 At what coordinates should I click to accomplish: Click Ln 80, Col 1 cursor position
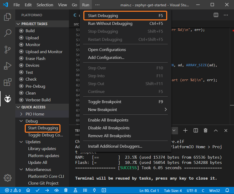(149, 191)
